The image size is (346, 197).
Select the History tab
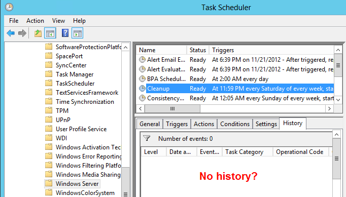[x=293, y=123]
